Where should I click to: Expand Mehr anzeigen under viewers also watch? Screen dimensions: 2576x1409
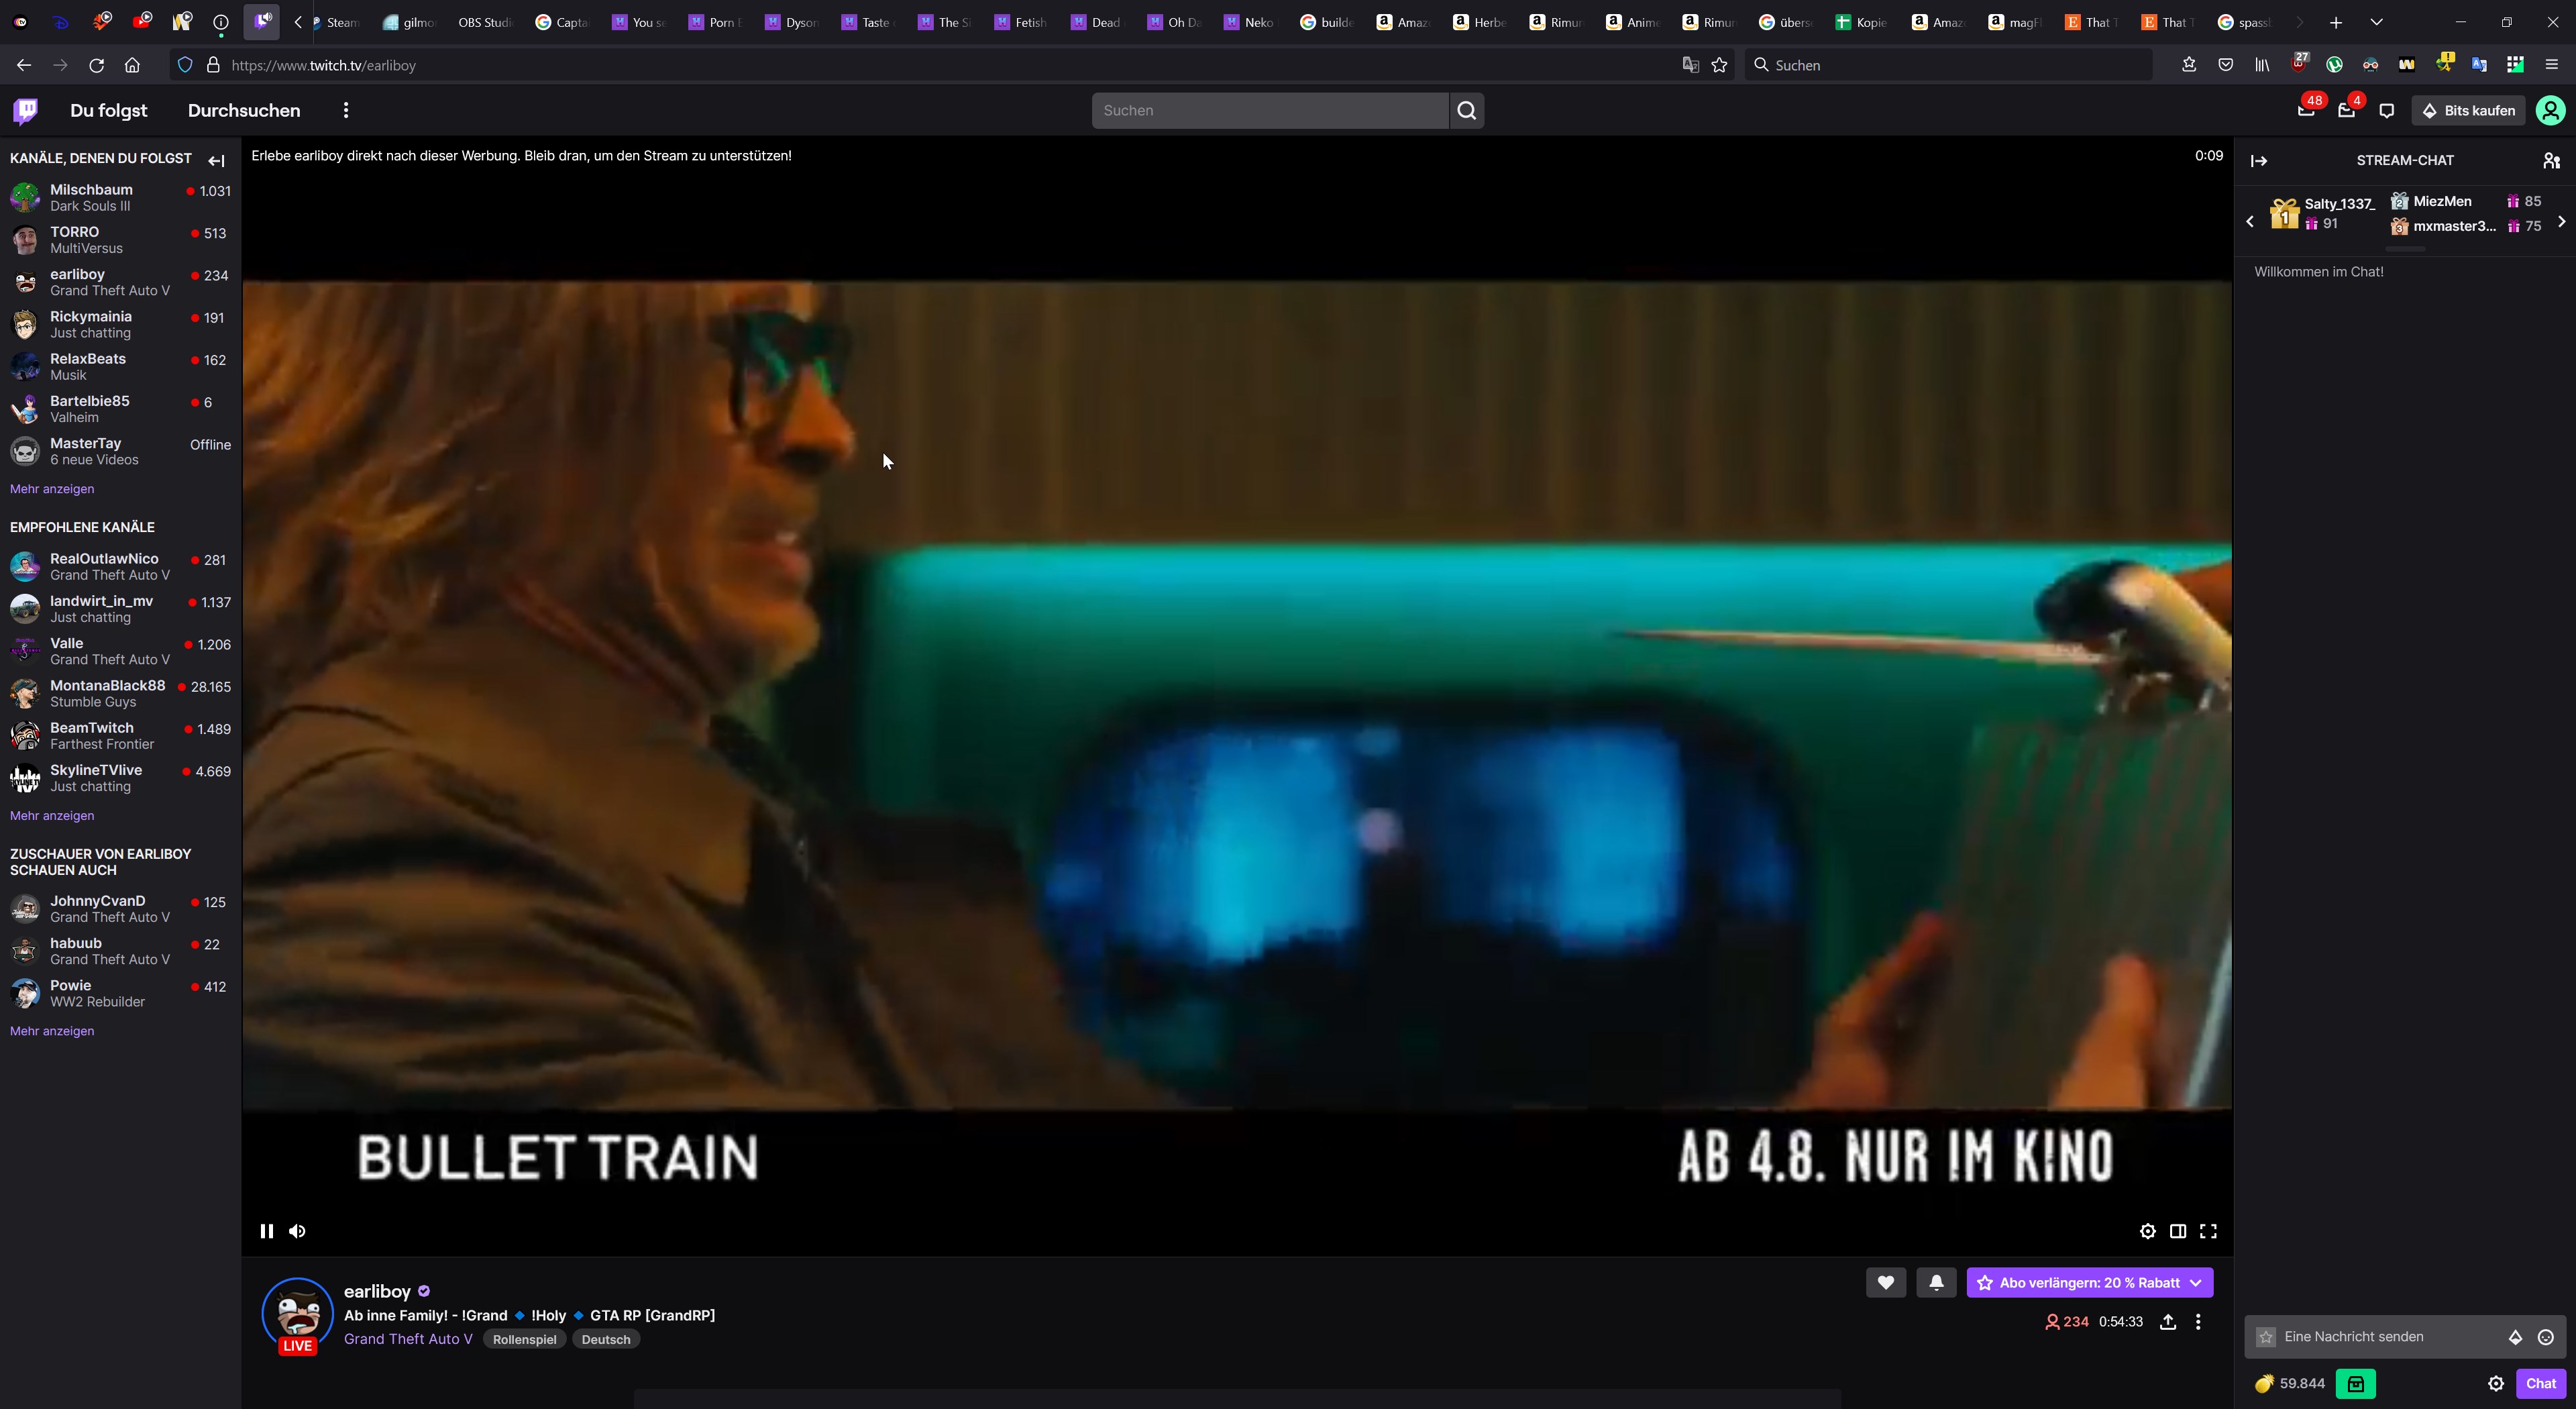52,1031
